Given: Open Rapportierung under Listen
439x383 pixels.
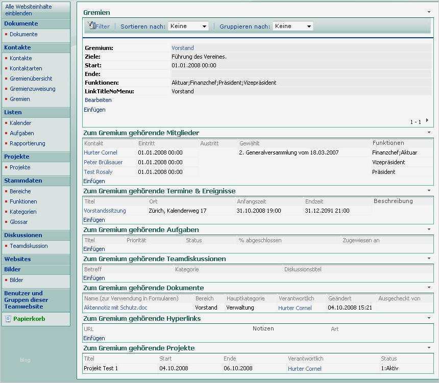Looking at the screenshot, I should [27, 143].
